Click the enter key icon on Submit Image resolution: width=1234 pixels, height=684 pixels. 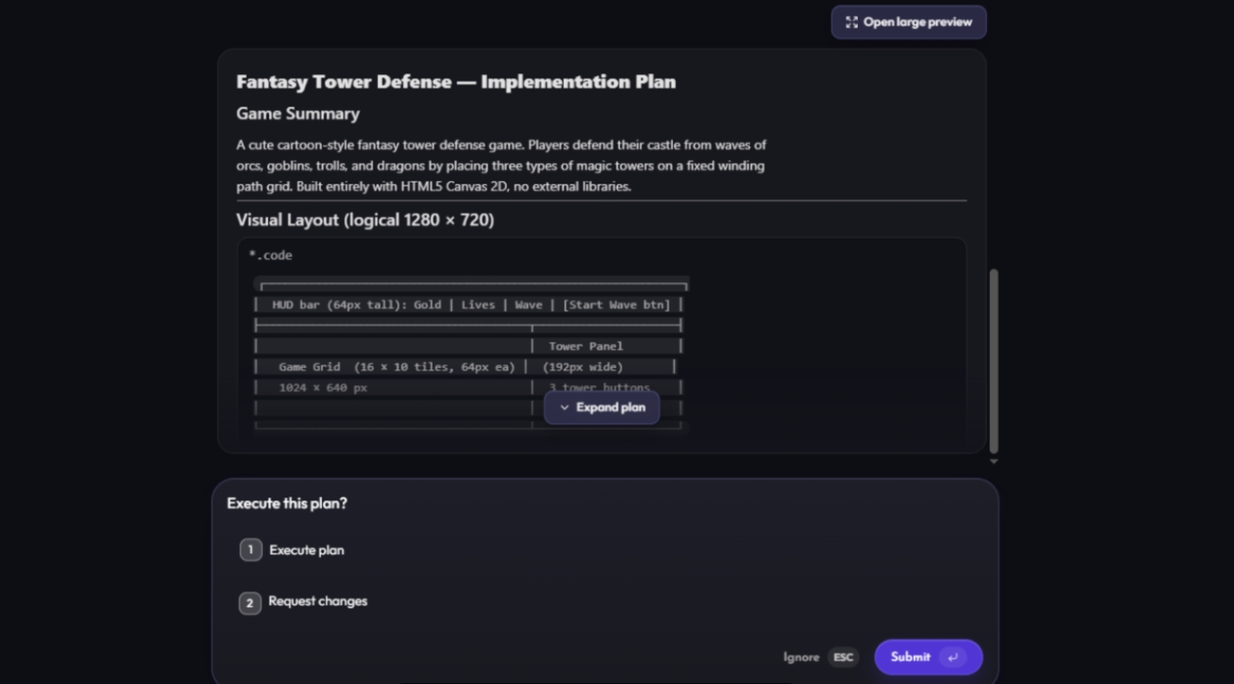[x=952, y=657]
